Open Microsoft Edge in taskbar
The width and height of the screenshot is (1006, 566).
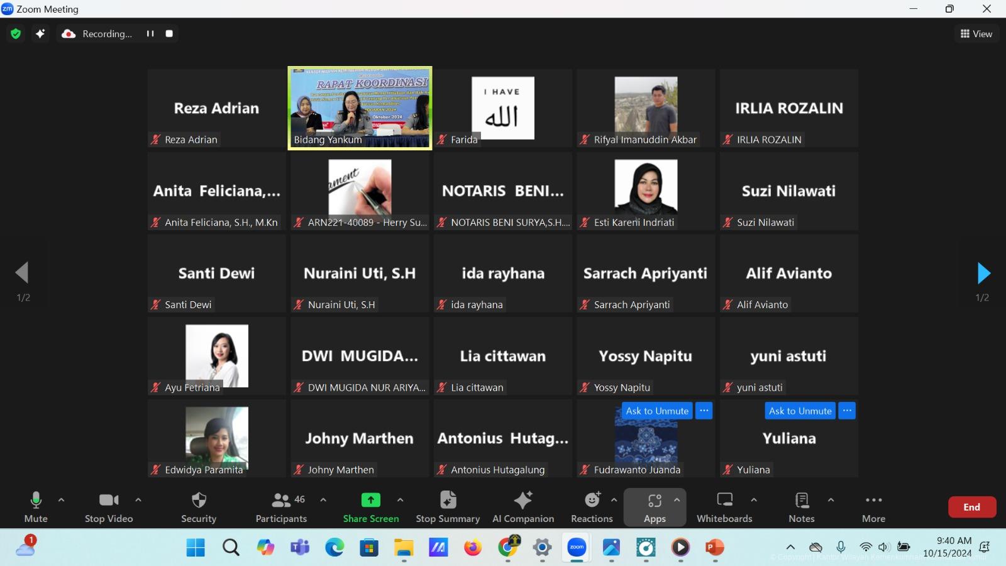tap(334, 548)
